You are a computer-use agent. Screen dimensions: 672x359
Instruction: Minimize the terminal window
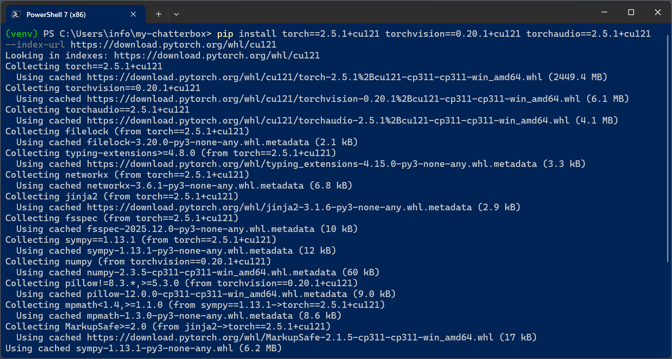pos(604,12)
